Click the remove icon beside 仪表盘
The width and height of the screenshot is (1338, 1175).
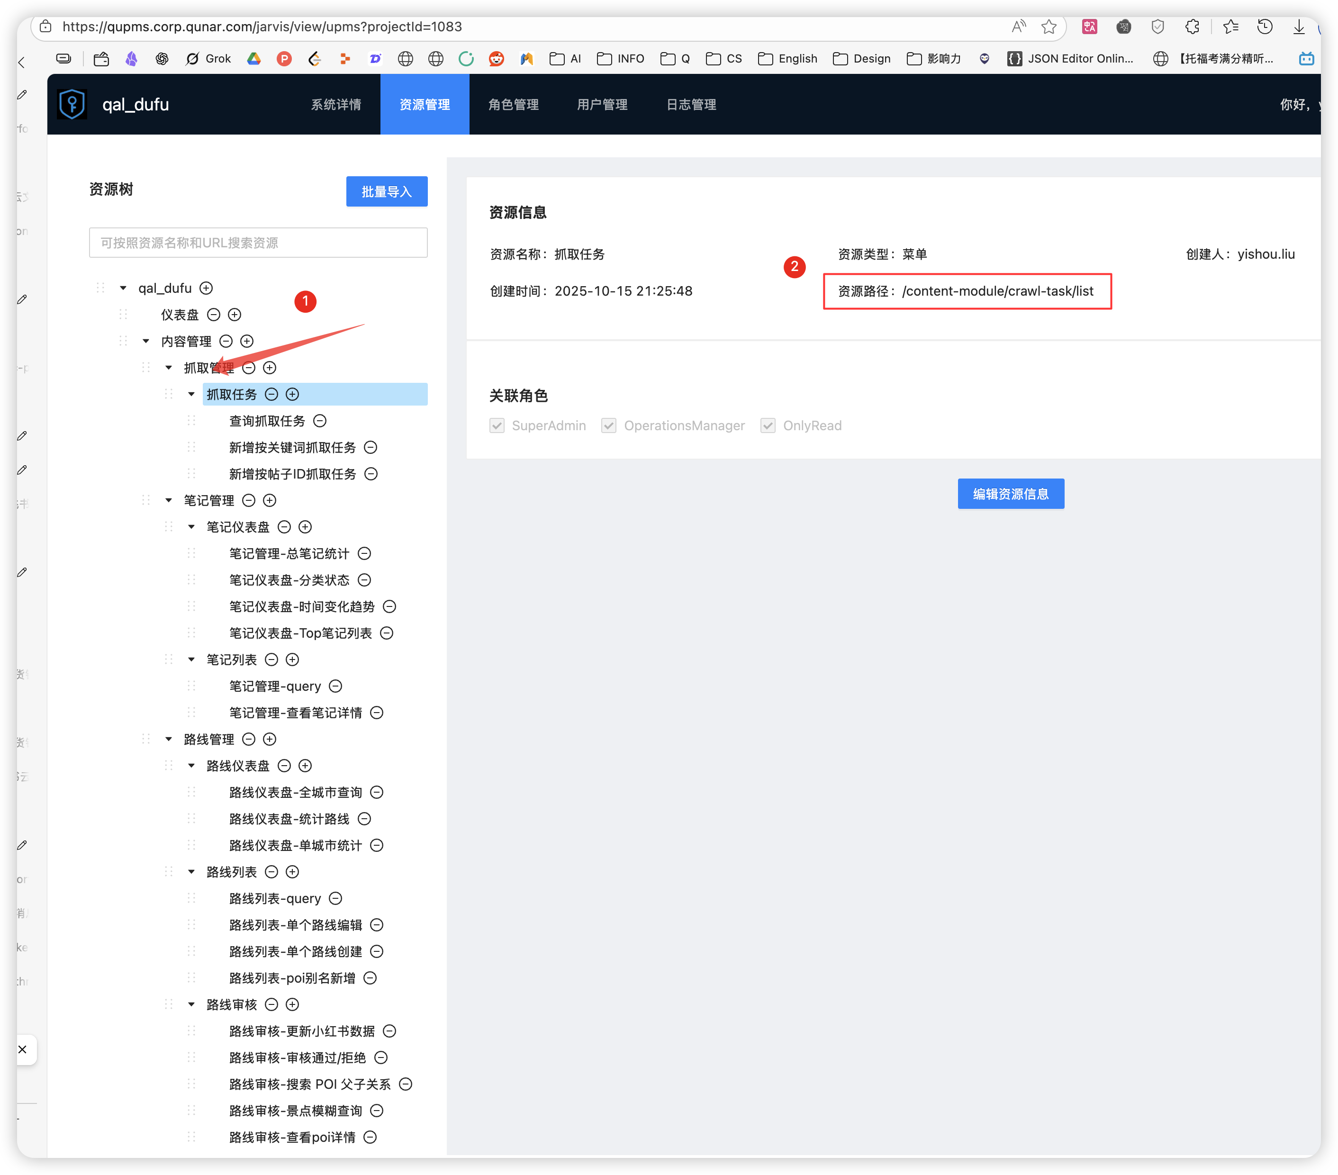coord(213,315)
